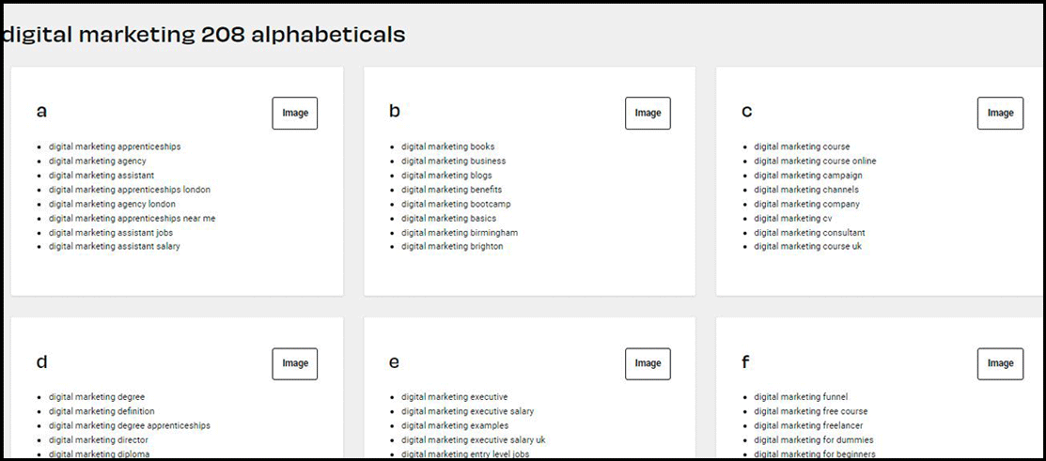Viewport: 1046px width, 461px height.
Task: Open "digital marketing books" list item
Action: pos(447,146)
